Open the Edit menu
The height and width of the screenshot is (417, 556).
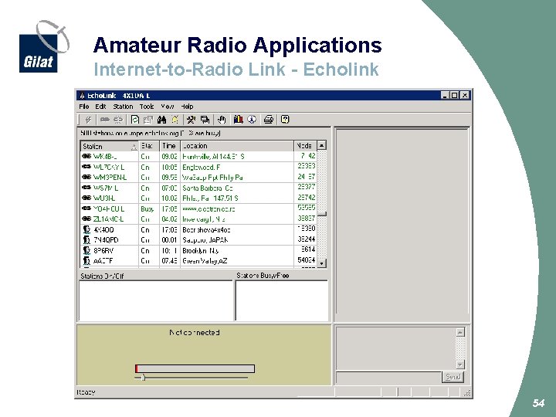click(x=100, y=107)
